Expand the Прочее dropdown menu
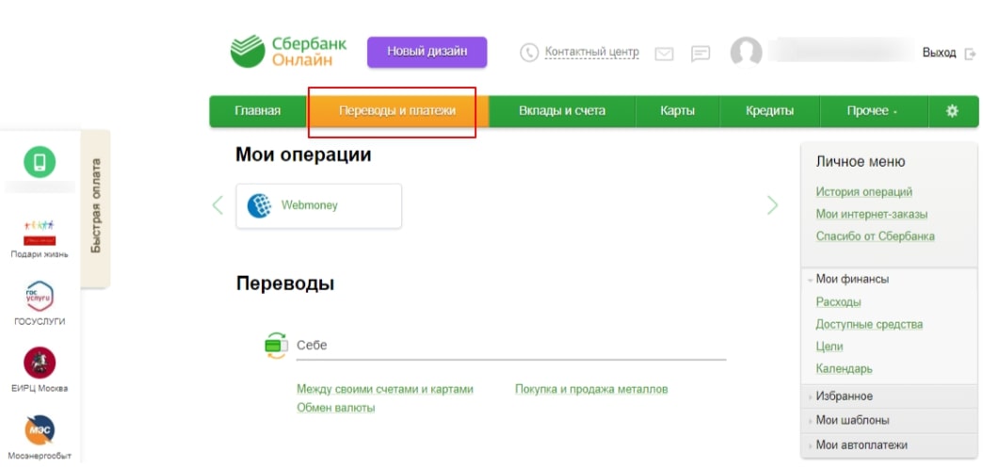 pos(874,111)
